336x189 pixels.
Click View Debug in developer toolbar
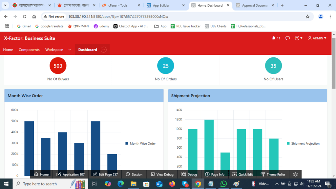[161, 174]
